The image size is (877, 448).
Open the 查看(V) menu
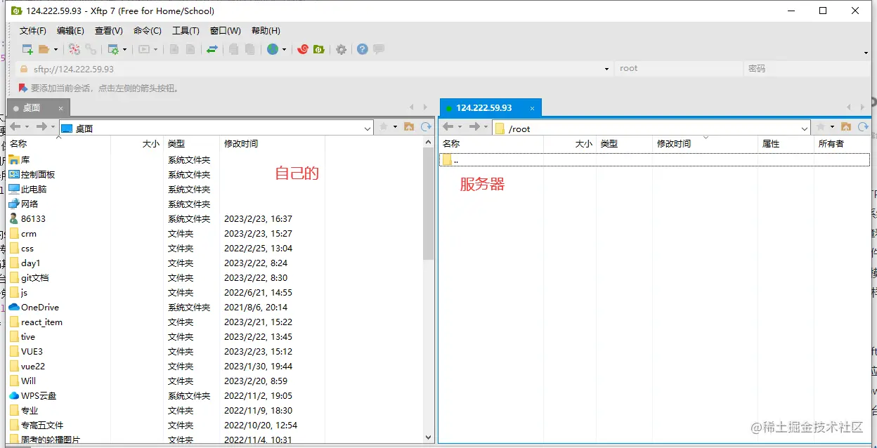(x=109, y=31)
